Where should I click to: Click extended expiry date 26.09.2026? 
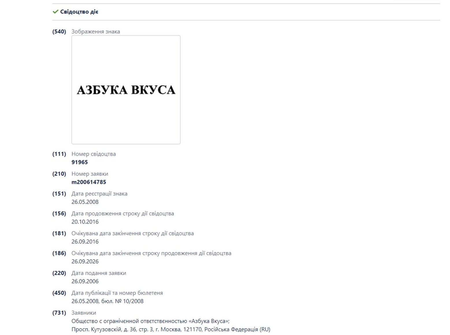coord(85,262)
